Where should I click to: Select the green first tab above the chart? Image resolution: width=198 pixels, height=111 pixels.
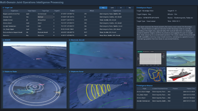[x=140, y=52]
